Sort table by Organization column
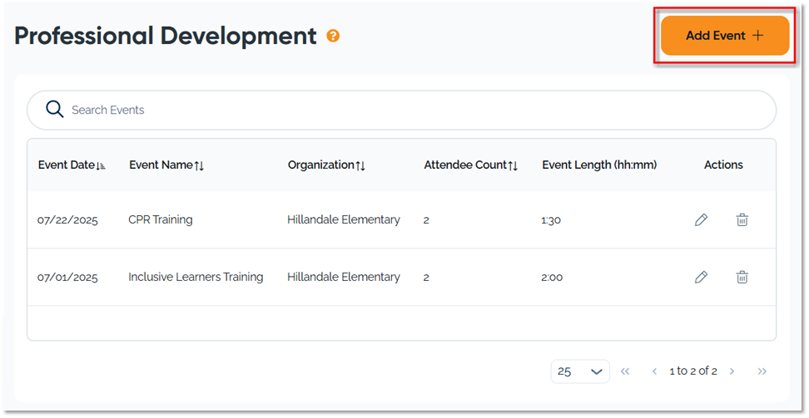Screen dimensions: 809x418 pyautogui.click(x=326, y=165)
